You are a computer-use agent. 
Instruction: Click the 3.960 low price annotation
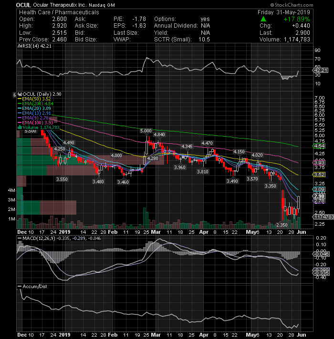[x=180, y=168]
